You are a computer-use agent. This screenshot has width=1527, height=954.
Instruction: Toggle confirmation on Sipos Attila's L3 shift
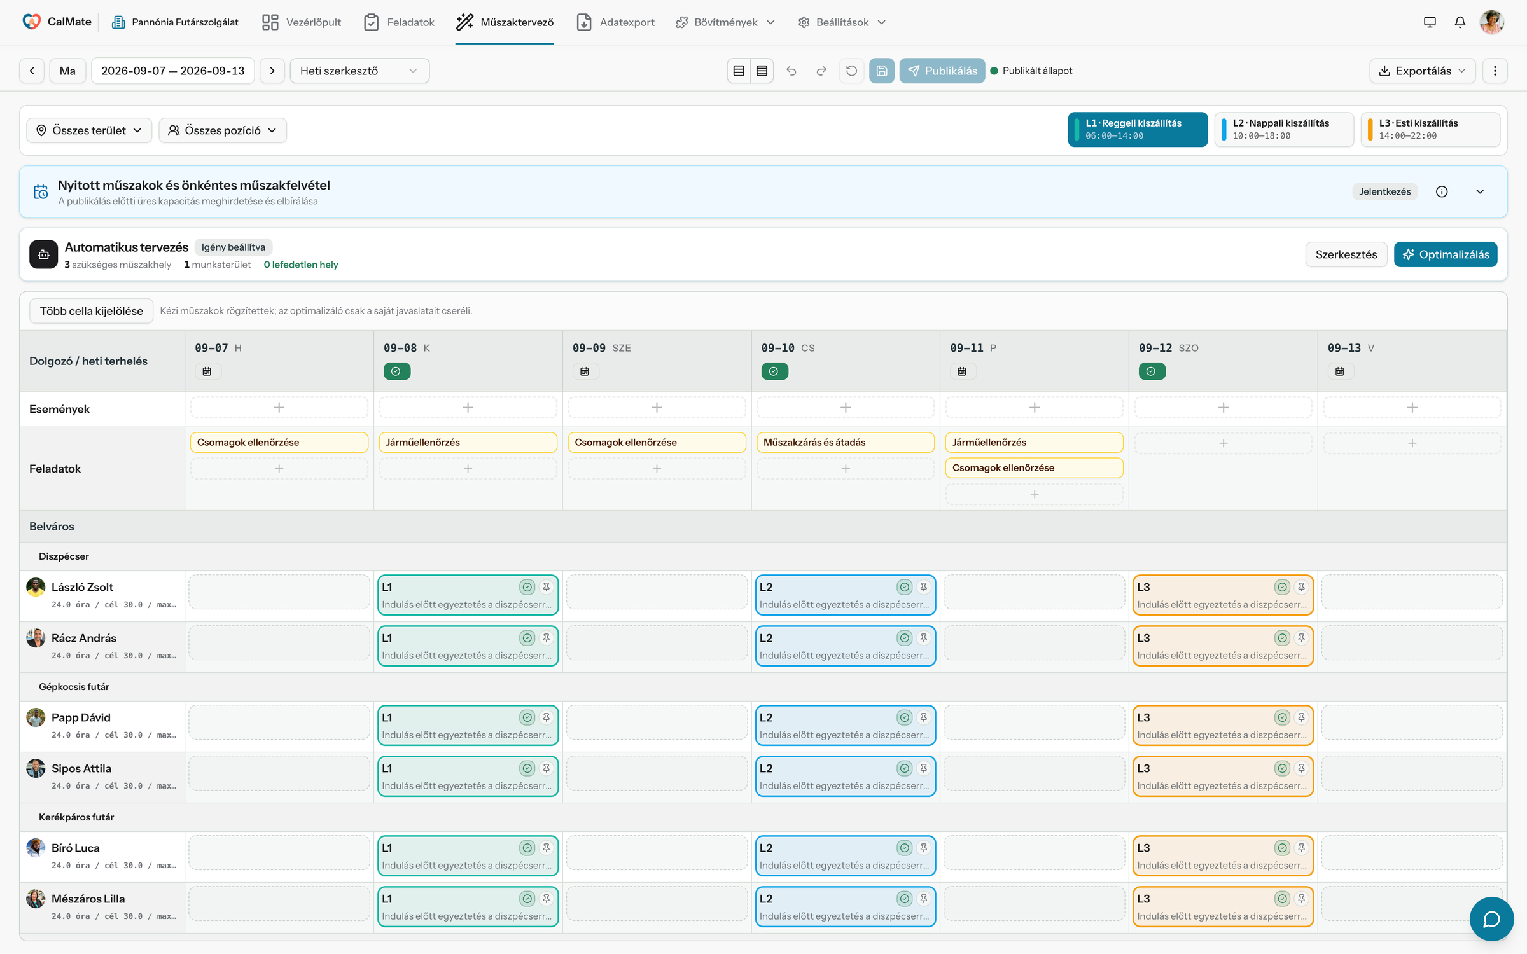tap(1282, 768)
